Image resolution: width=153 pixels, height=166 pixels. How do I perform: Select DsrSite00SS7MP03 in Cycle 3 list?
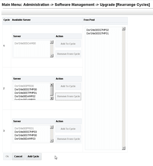pyautogui.click(x=26, y=132)
